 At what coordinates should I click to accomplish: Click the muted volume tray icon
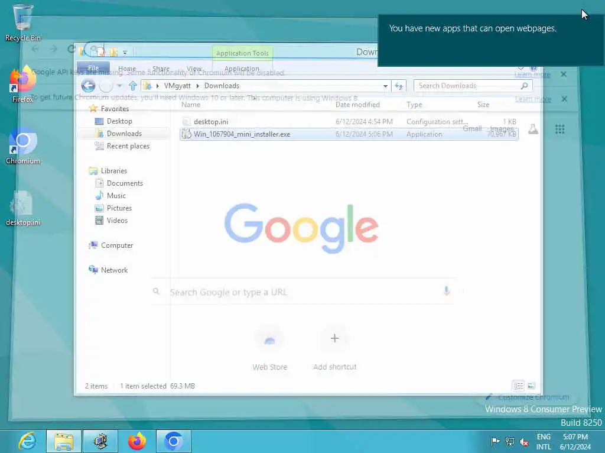524,441
